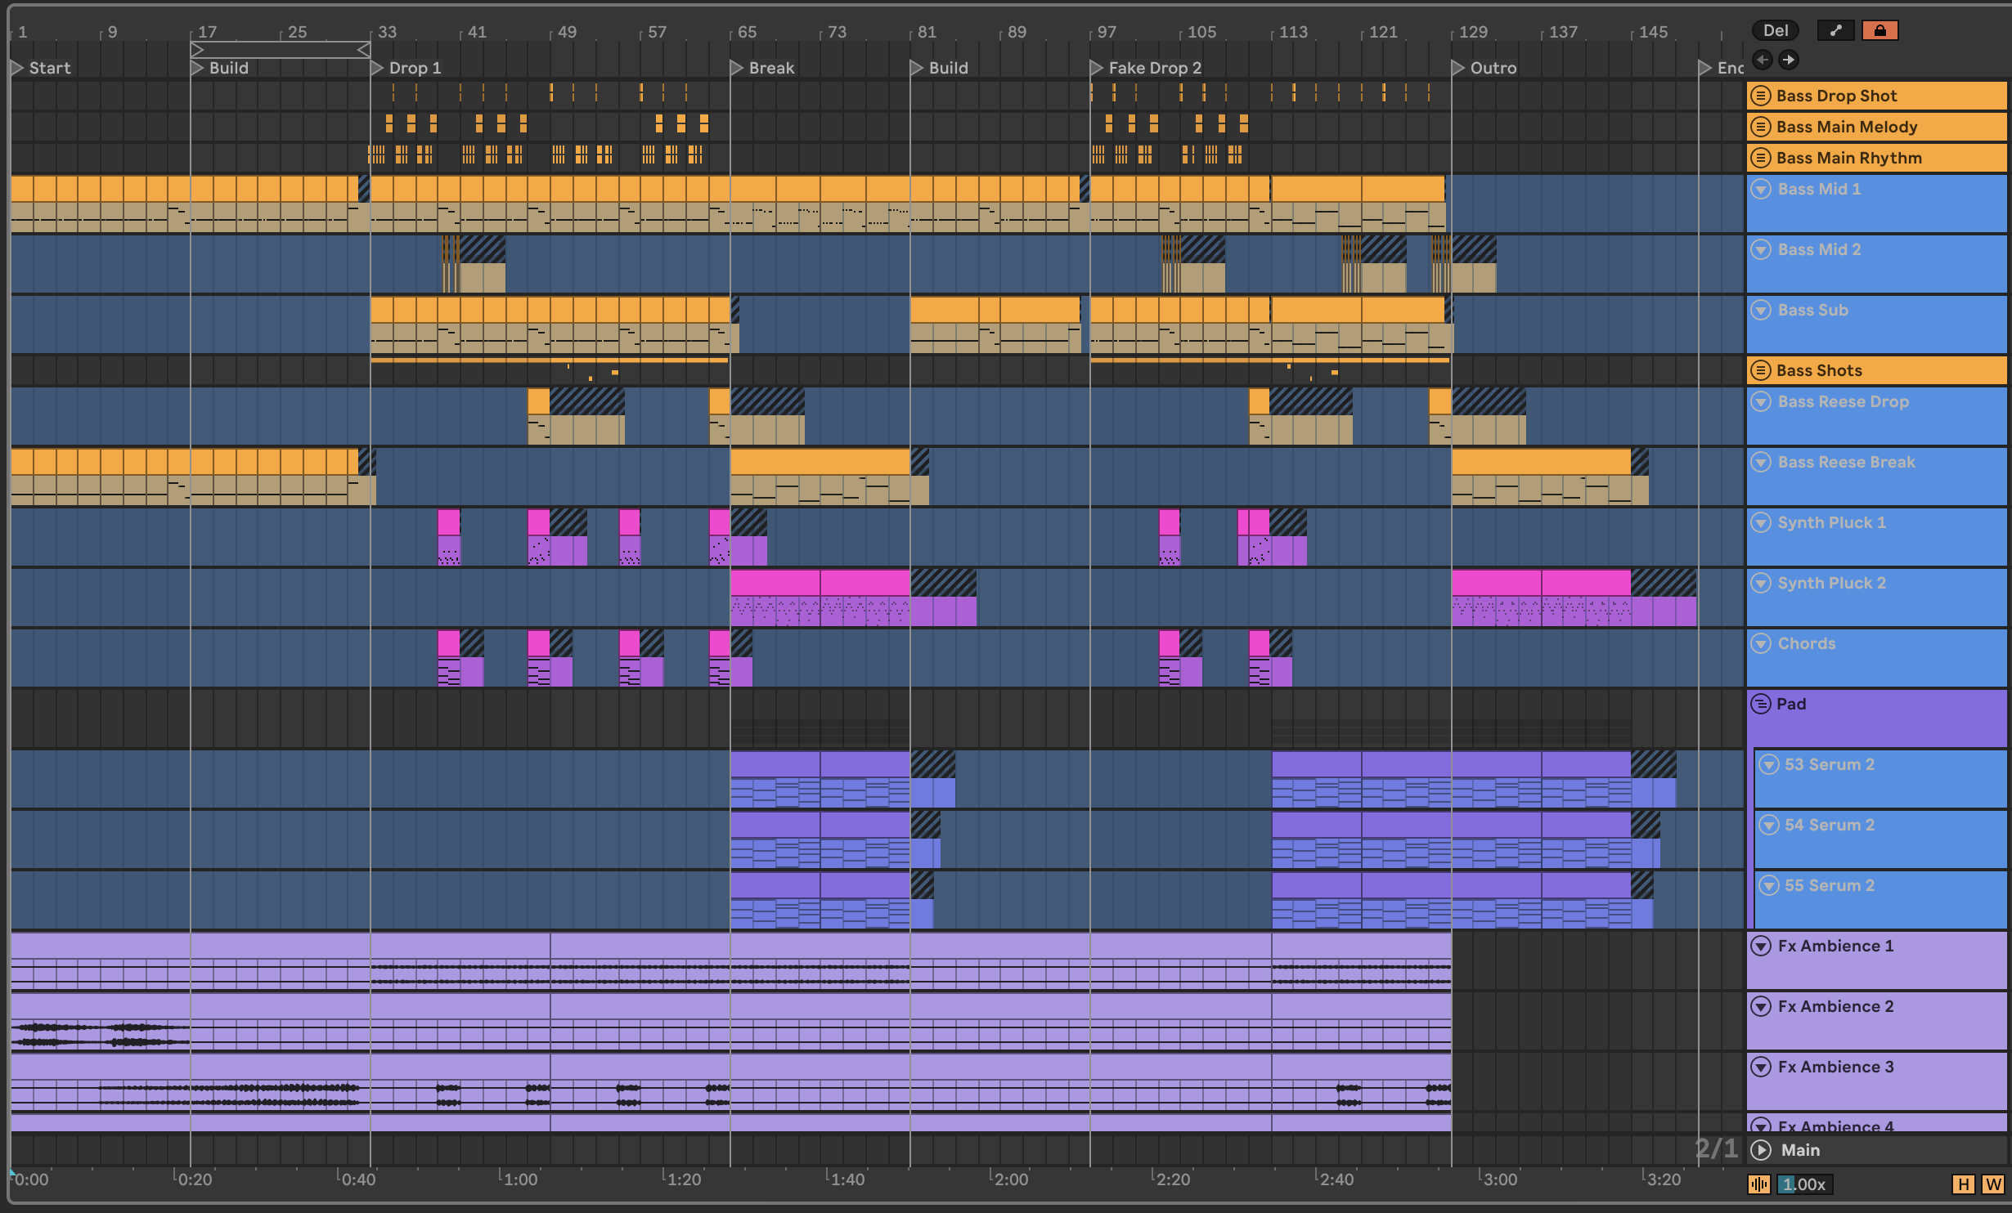Click the Synth Pluck 2 unfold icon
2012x1213 pixels.
coord(1761,583)
